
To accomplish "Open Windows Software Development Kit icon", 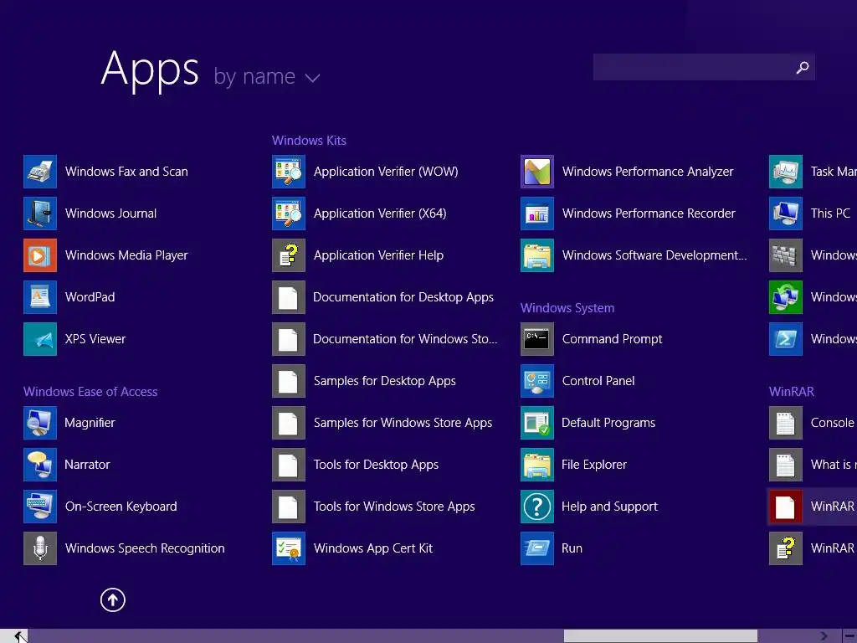I will (537, 255).
